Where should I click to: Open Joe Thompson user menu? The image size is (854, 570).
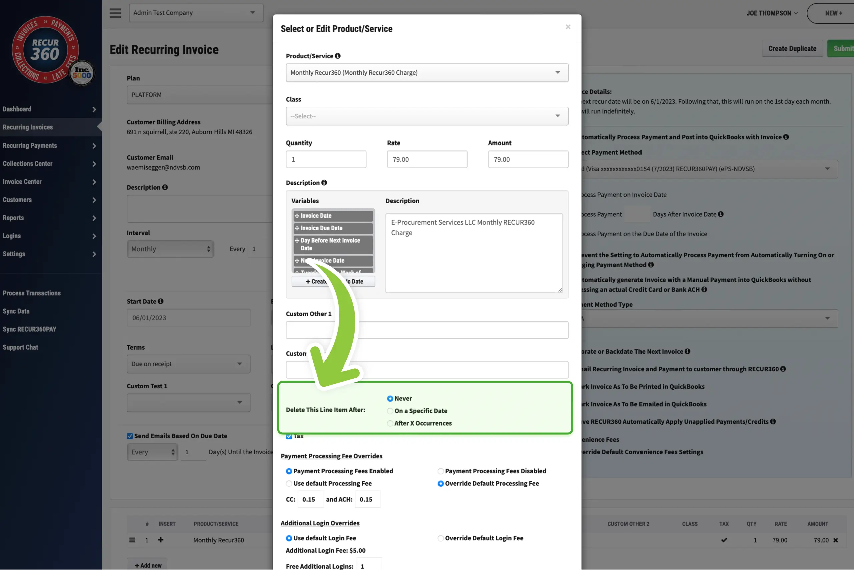(x=772, y=13)
